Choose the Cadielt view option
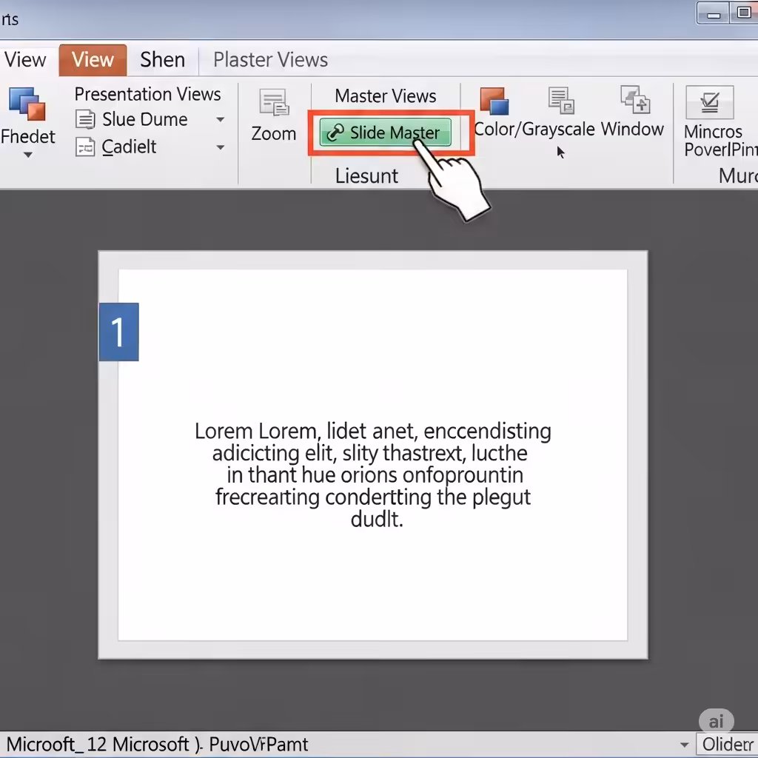Screen dimensions: 758x758 pos(129,147)
